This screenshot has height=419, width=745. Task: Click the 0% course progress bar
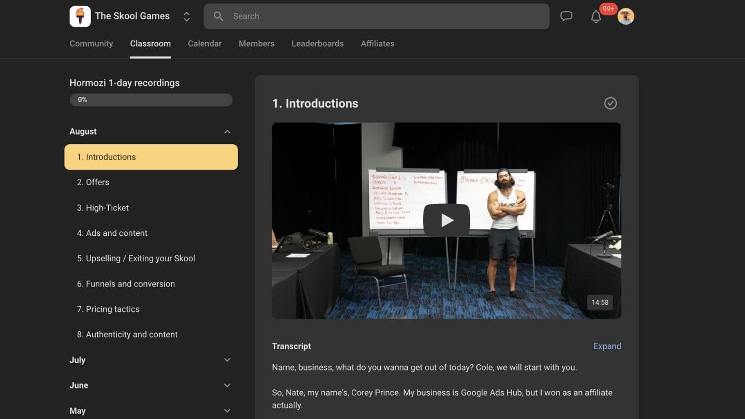pyautogui.click(x=151, y=99)
